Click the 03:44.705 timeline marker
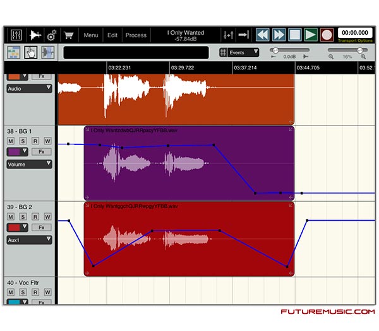Image resolution: width=379 pixels, height=331 pixels. click(308, 68)
